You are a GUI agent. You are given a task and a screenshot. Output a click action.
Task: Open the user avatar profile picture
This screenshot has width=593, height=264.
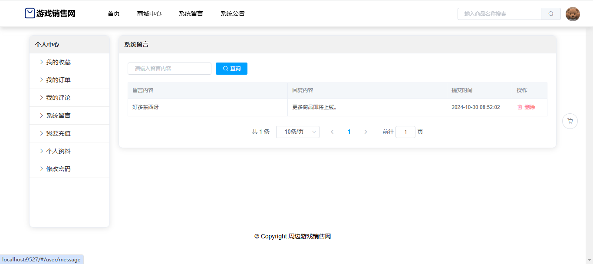pyautogui.click(x=573, y=14)
